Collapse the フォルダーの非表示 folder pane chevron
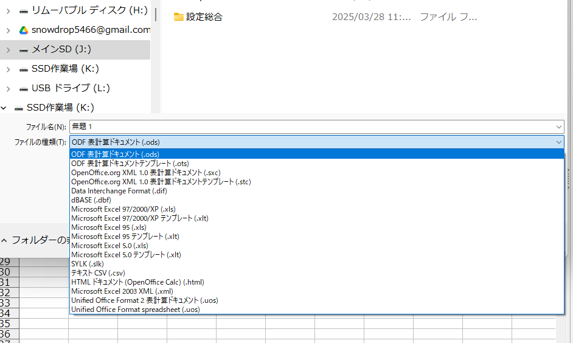 point(4,240)
